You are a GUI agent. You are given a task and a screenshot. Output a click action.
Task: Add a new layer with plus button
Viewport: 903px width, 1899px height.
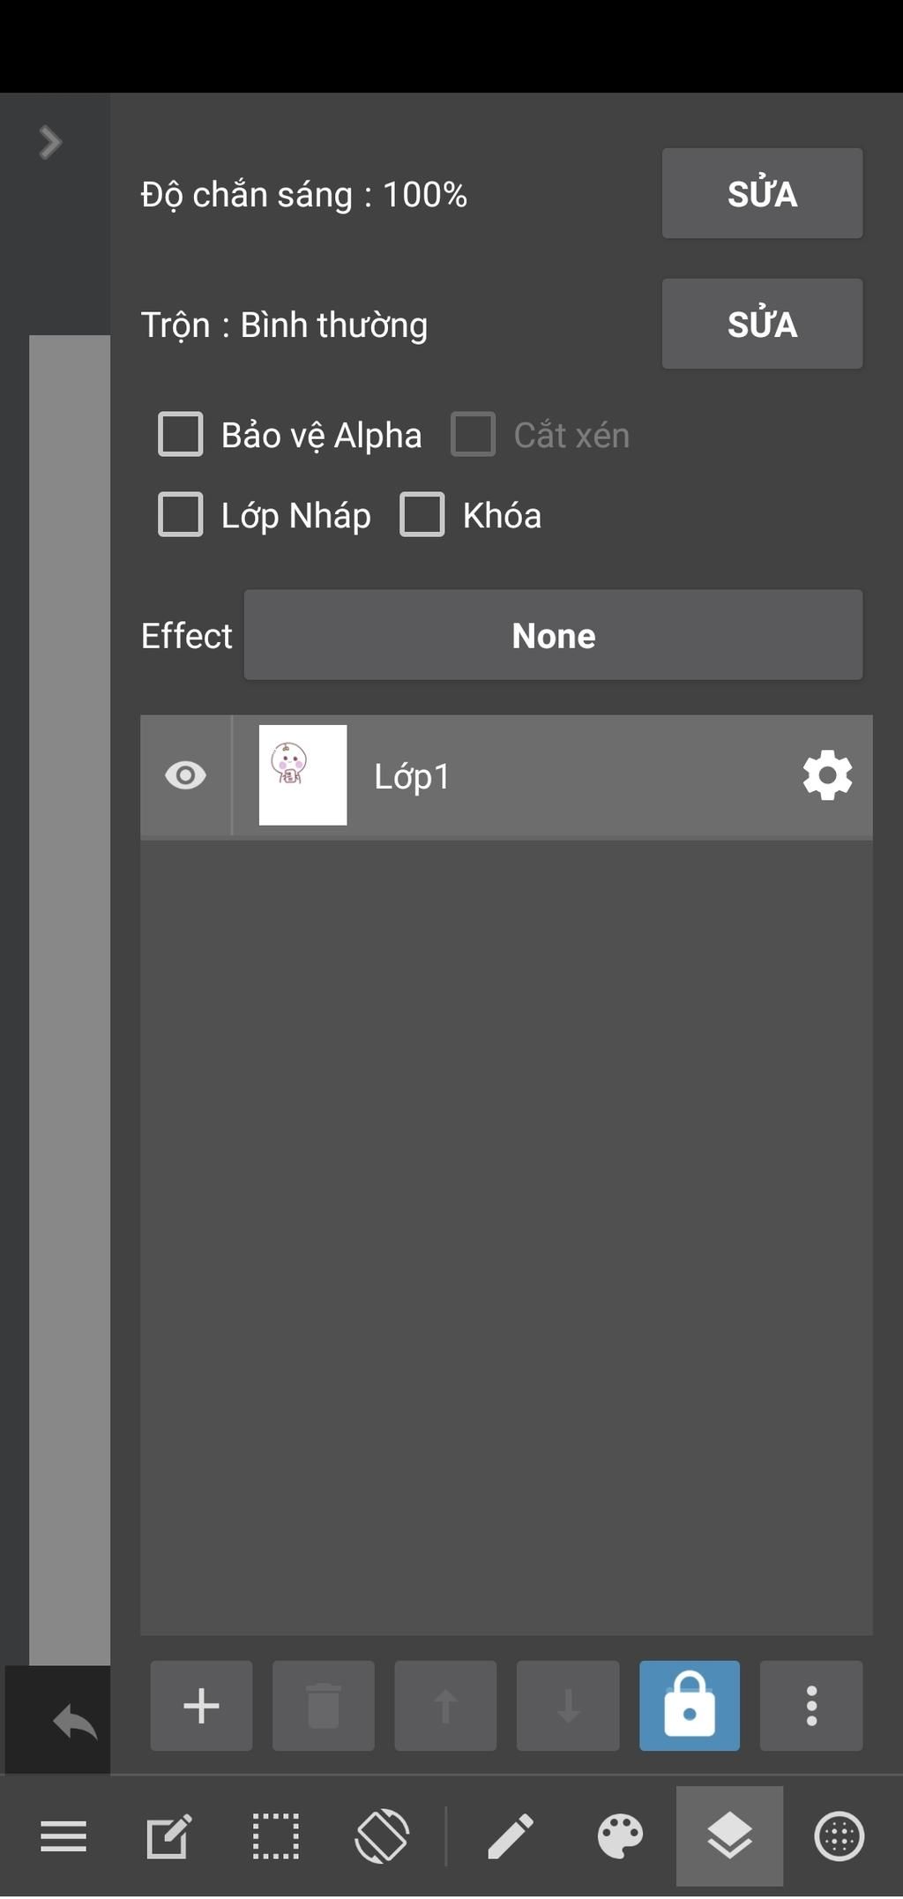click(x=201, y=1707)
